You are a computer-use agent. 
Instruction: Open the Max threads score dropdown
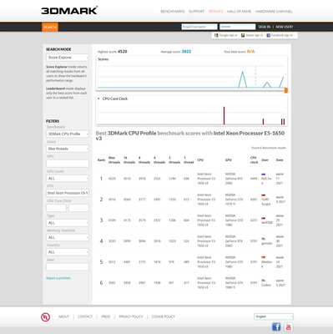point(68,149)
